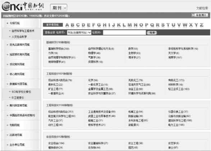Open 船舶工业(31) category

pos(95,120)
